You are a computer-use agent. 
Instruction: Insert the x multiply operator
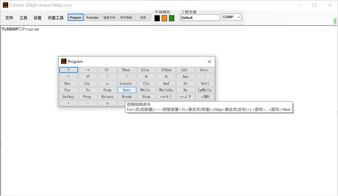[x=107, y=103]
